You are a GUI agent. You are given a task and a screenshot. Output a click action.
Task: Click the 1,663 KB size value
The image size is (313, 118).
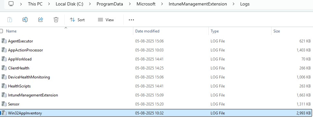(303, 95)
